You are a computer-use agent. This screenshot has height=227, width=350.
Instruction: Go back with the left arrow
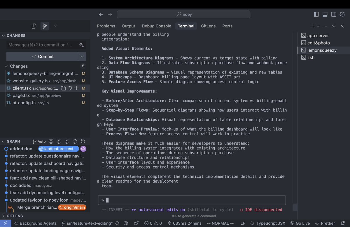101,14
